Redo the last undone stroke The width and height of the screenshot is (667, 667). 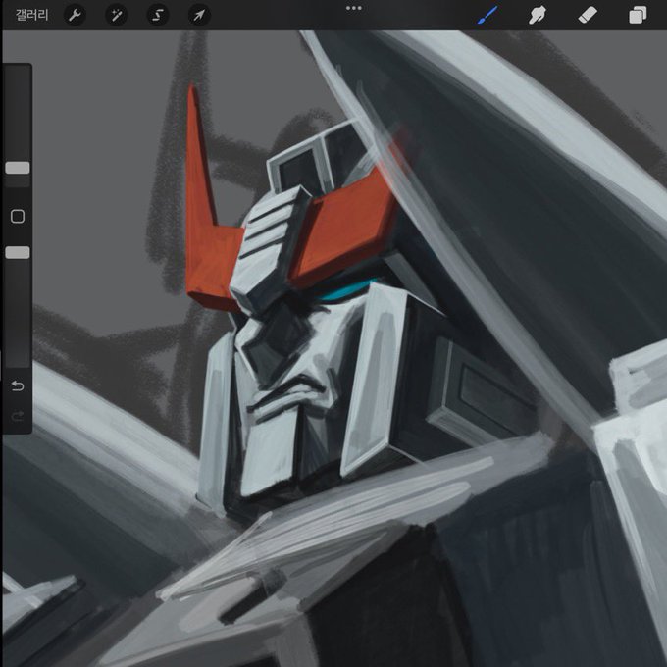[x=18, y=416]
